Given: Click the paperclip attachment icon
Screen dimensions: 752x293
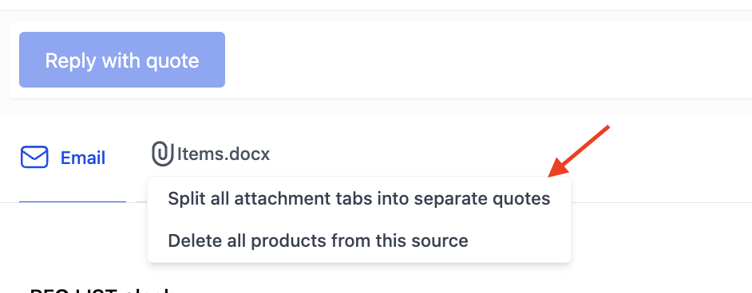Looking at the screenshot, I should click(x=163, y=154).
